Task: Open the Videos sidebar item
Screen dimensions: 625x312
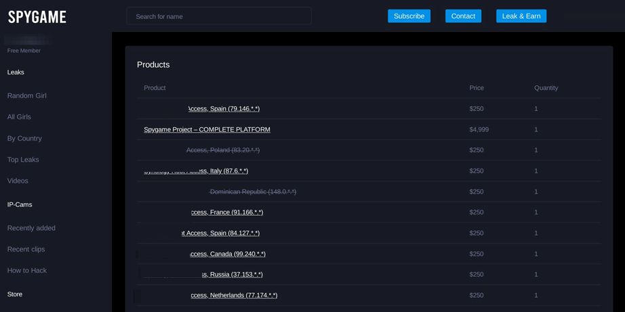Action: (18, 181)
